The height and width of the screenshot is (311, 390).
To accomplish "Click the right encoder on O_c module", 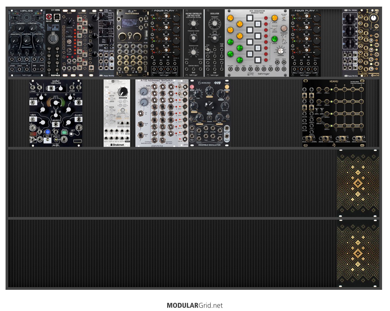I will point(137,36).
